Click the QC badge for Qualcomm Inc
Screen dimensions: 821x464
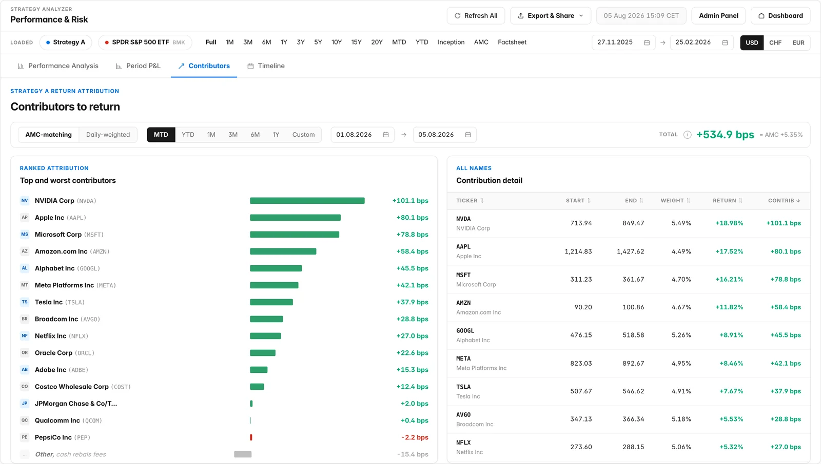25,420
